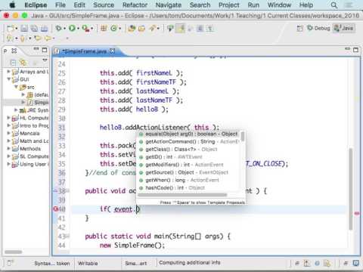Switch to the Java perspective
The height and width of the screenshot is (272, 363).
point(344,28)
